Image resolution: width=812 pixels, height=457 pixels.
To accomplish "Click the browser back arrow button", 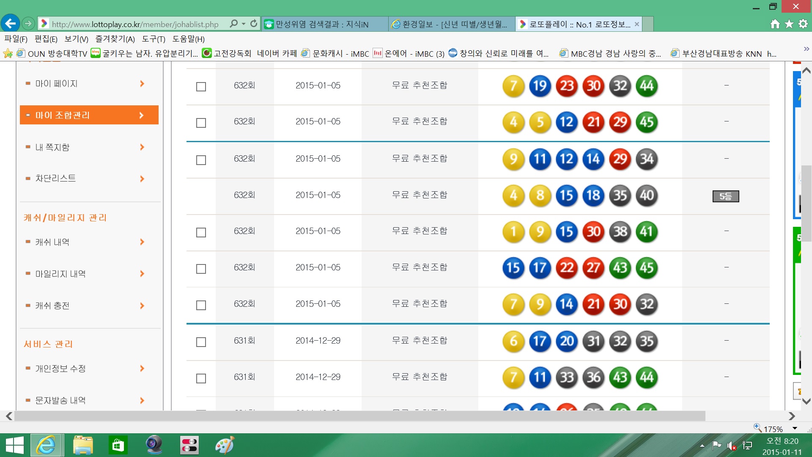I will (10, 24).
